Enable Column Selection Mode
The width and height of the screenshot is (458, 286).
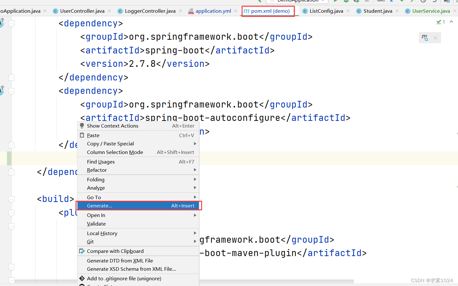(138, 152)
